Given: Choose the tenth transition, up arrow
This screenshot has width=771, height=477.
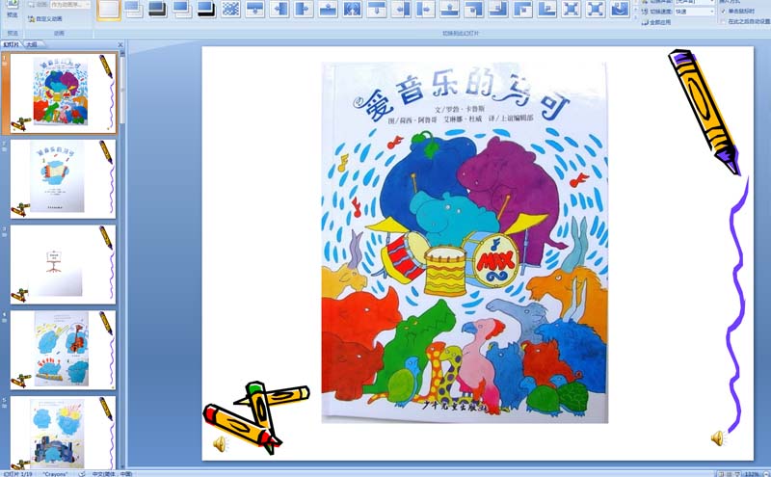Looking at the screenshot, I should (328, 9).
